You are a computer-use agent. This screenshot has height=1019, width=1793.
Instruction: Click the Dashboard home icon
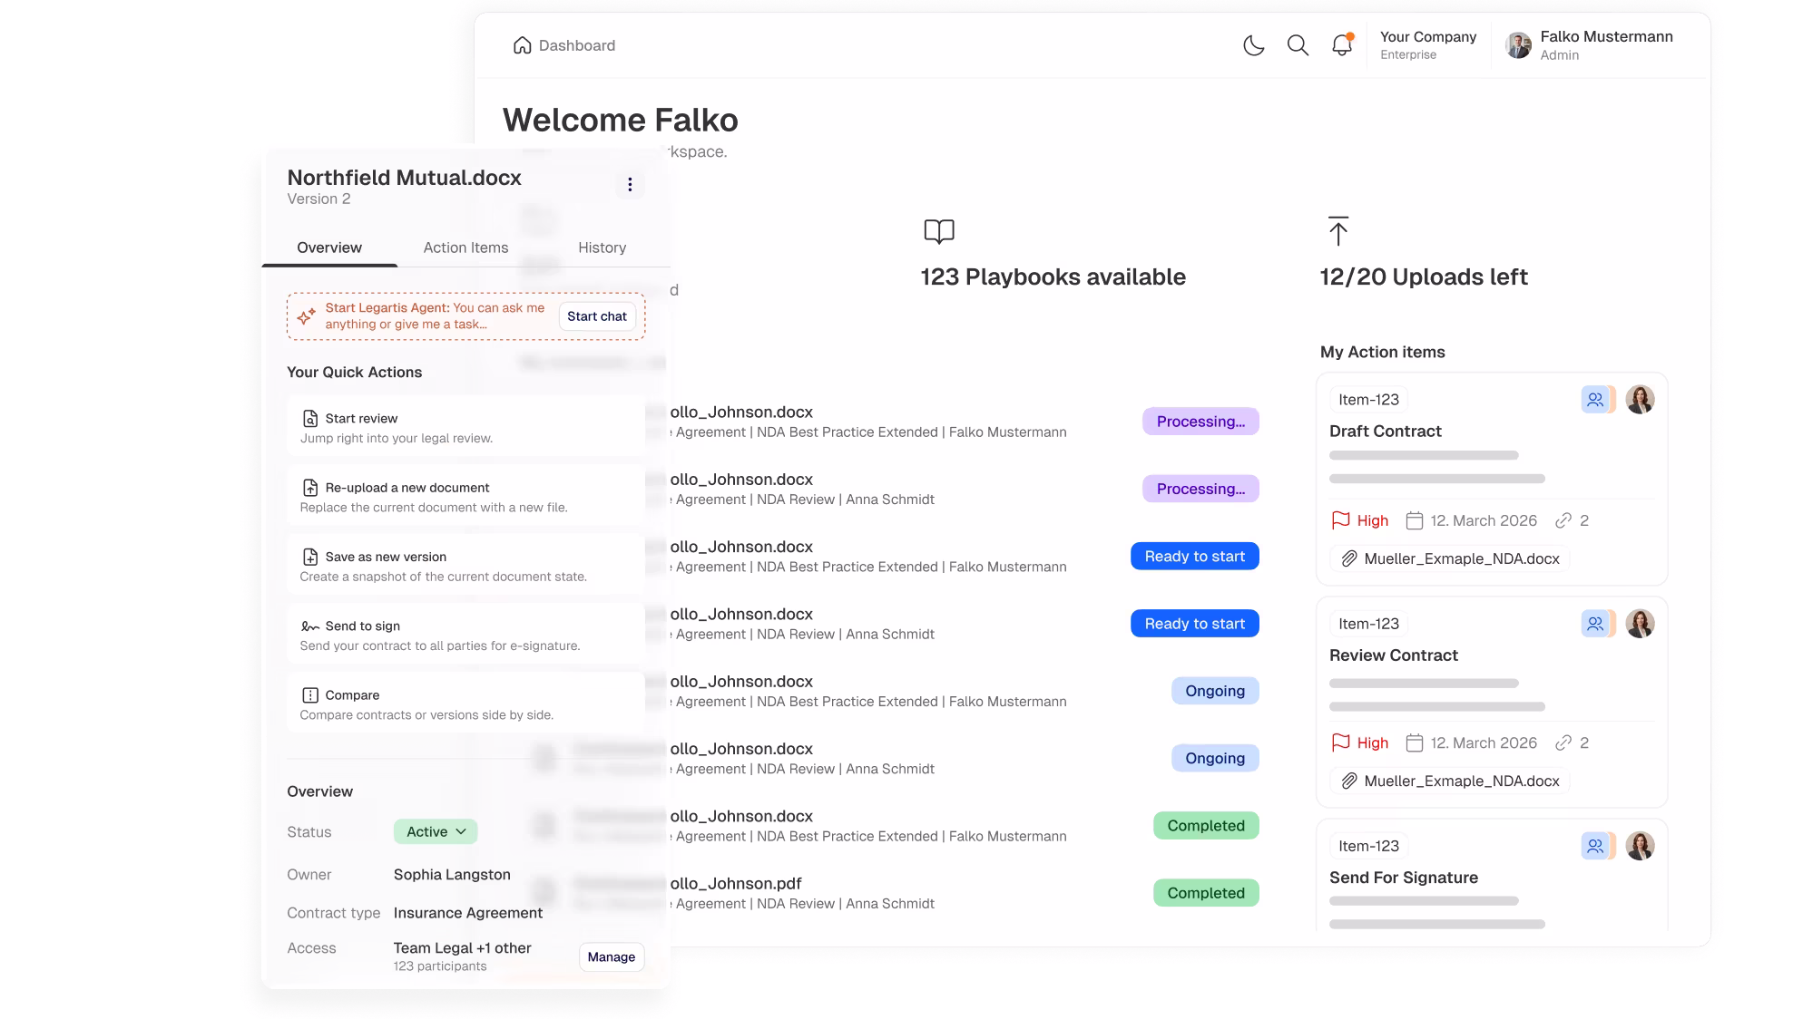coord(522,45)
